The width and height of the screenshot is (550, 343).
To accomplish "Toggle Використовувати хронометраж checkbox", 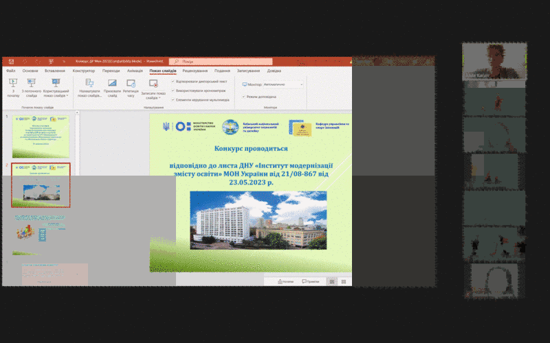I will [x=173, y=91].
